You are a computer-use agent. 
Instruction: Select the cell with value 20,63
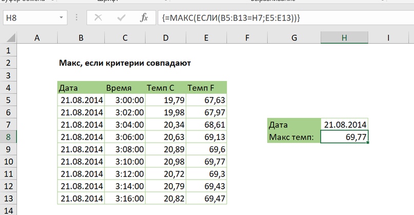tap(166, 137)
